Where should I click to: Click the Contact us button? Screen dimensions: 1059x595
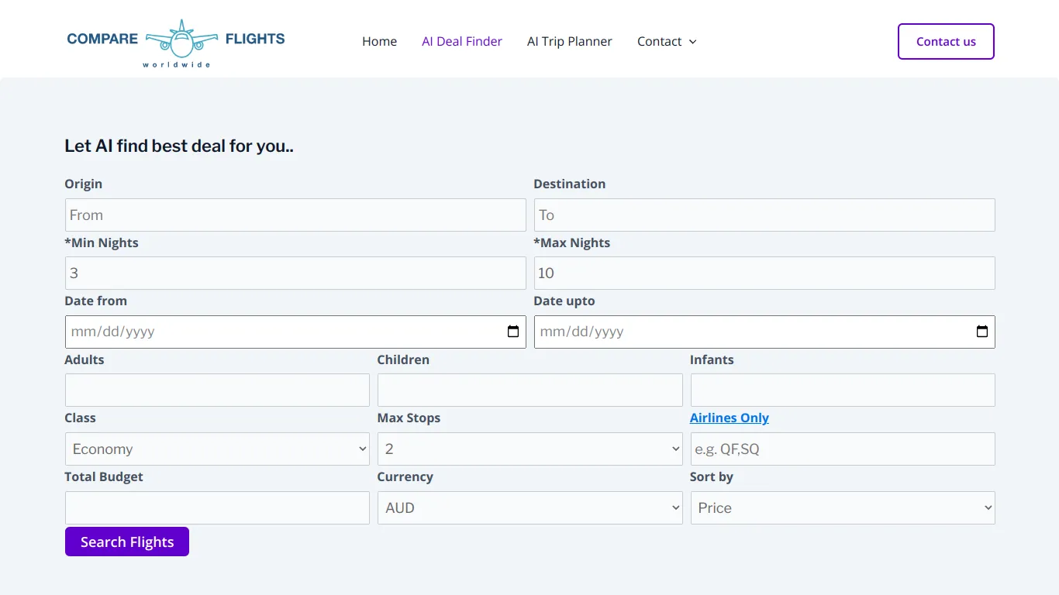[x=945, y=41]
